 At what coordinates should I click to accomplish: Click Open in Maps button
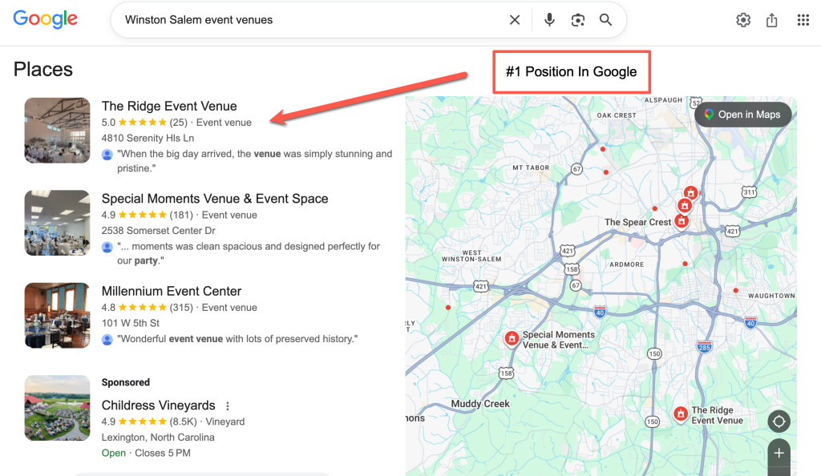(x=742, y=115)
